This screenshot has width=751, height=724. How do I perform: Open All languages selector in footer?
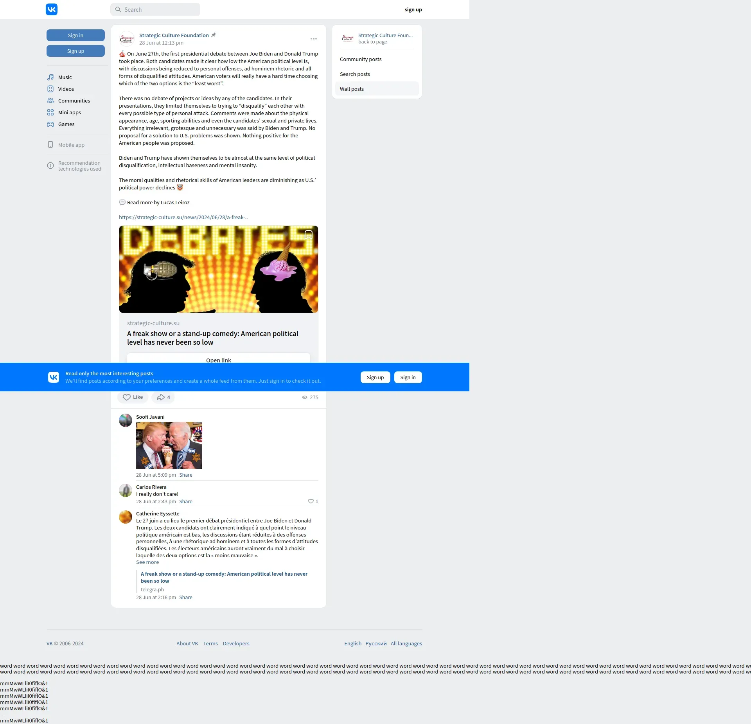coord(406,643)
